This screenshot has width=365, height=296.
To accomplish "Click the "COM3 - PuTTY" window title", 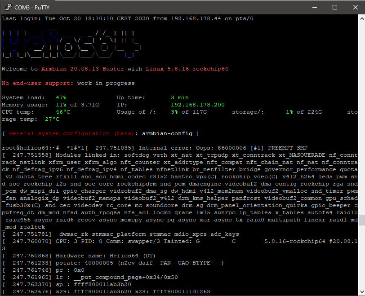I will [32, 8].
